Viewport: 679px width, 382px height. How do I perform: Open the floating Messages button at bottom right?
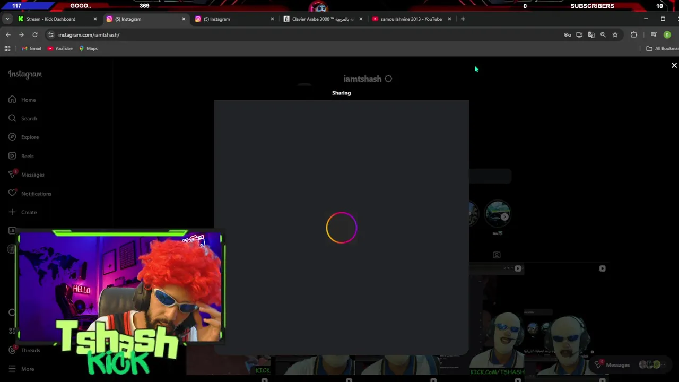pos(629,364)
